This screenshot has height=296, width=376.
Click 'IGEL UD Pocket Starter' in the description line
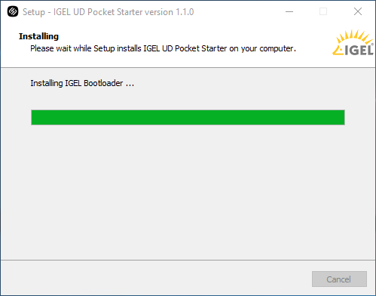tap(185, 48)
